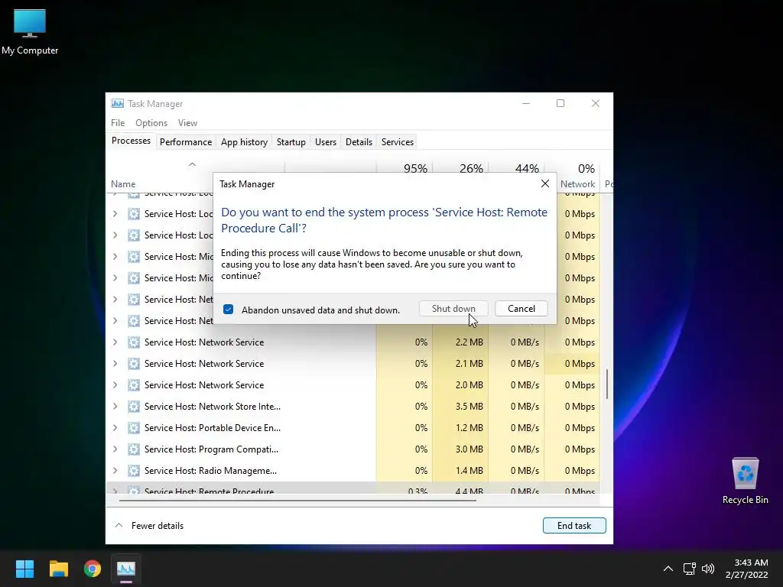The width and height of the screenshot is (783, 587).
Task: Collapse view with Fewer details chevron
Action: coord(119,525)
